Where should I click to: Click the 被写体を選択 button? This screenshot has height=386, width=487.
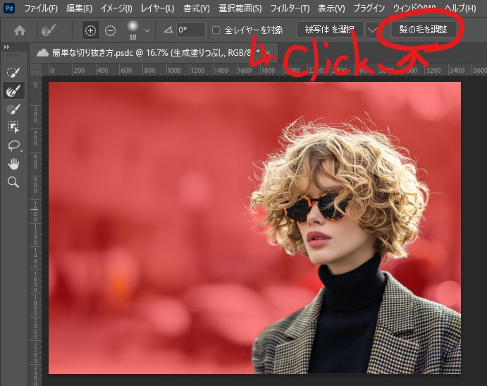click(330, 30)
